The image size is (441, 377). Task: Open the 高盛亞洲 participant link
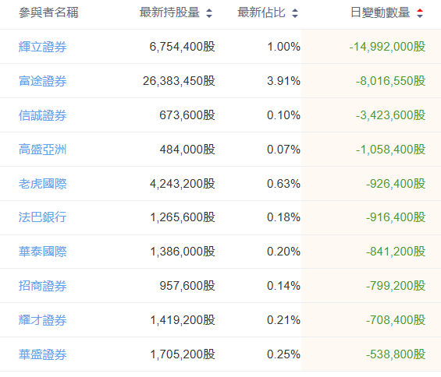click(x=42, y=150)
